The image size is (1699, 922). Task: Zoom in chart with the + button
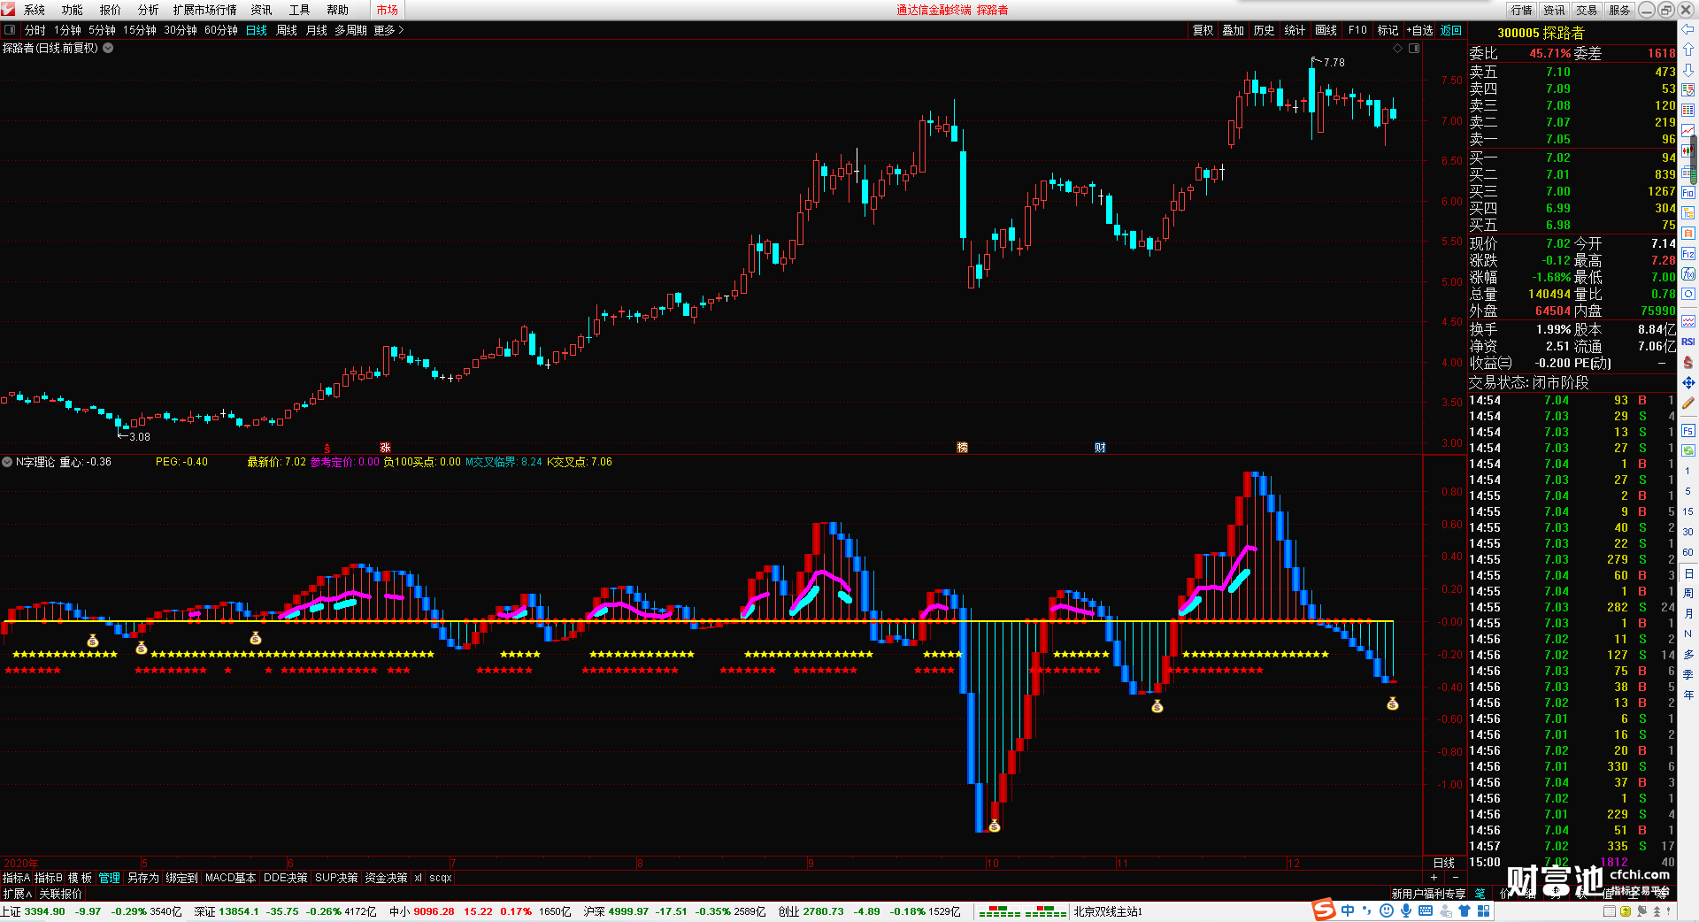1434,878
